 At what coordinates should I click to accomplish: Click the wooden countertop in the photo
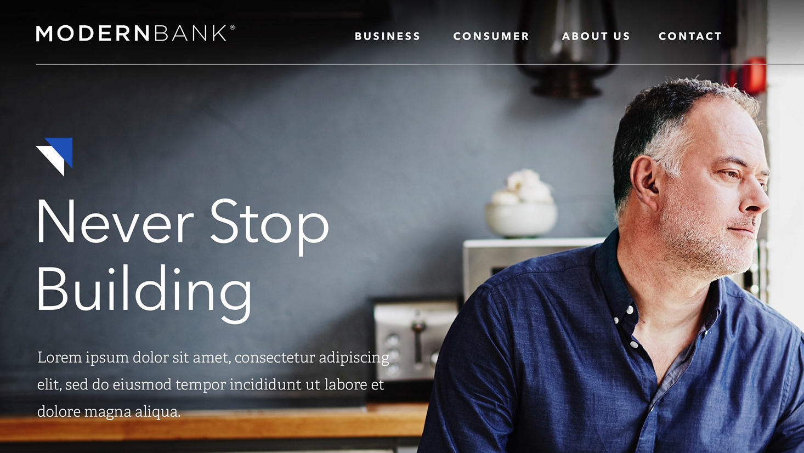[214, 423]
